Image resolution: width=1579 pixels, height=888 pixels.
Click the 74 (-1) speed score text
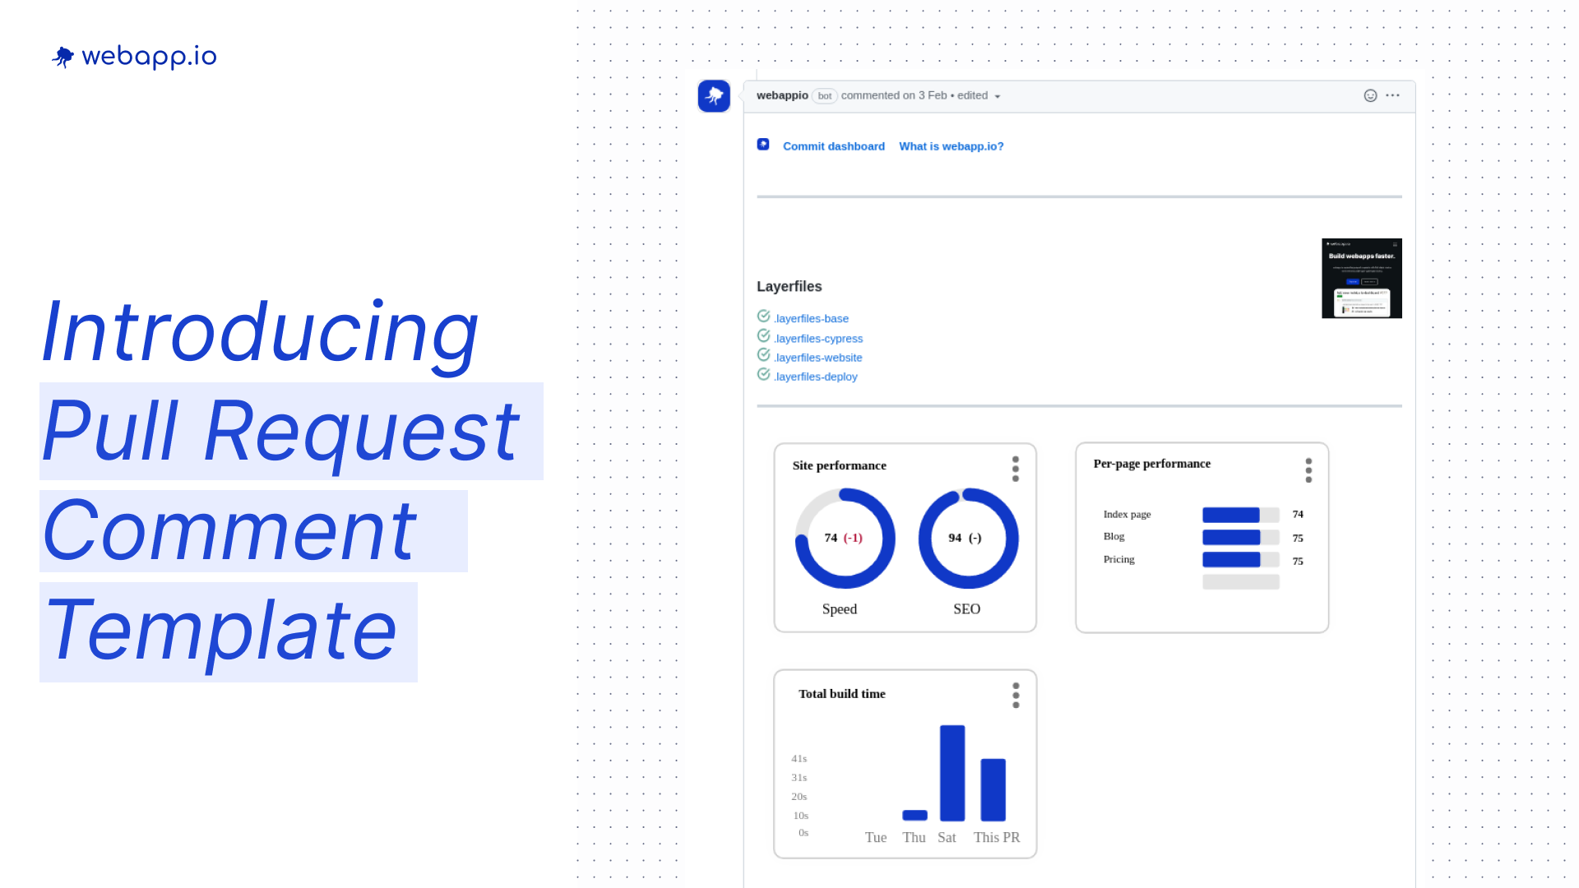pos(844,538)
